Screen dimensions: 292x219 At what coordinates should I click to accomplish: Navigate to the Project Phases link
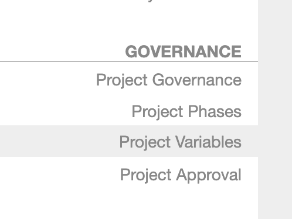point(186,111)
